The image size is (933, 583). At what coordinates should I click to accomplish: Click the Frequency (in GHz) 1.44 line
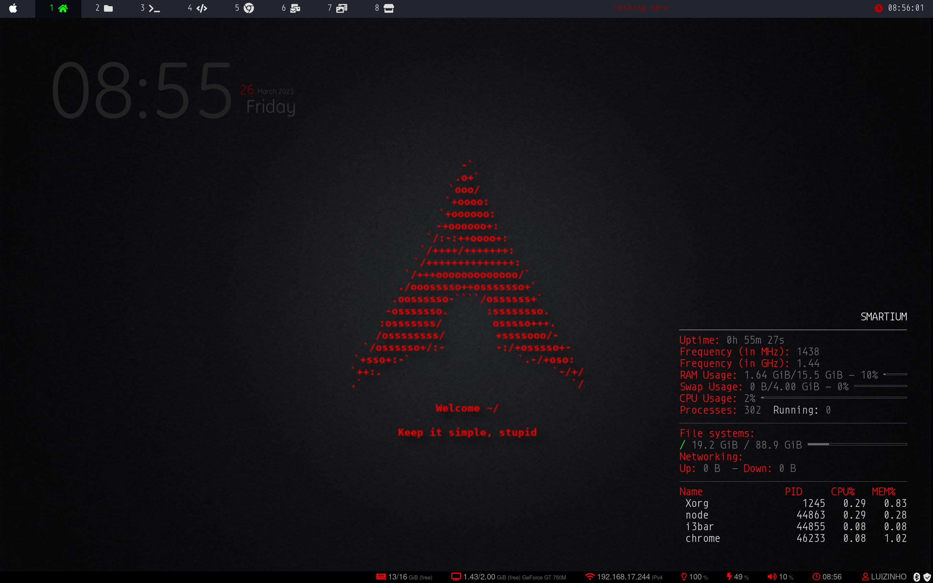(x=750, y=363)
